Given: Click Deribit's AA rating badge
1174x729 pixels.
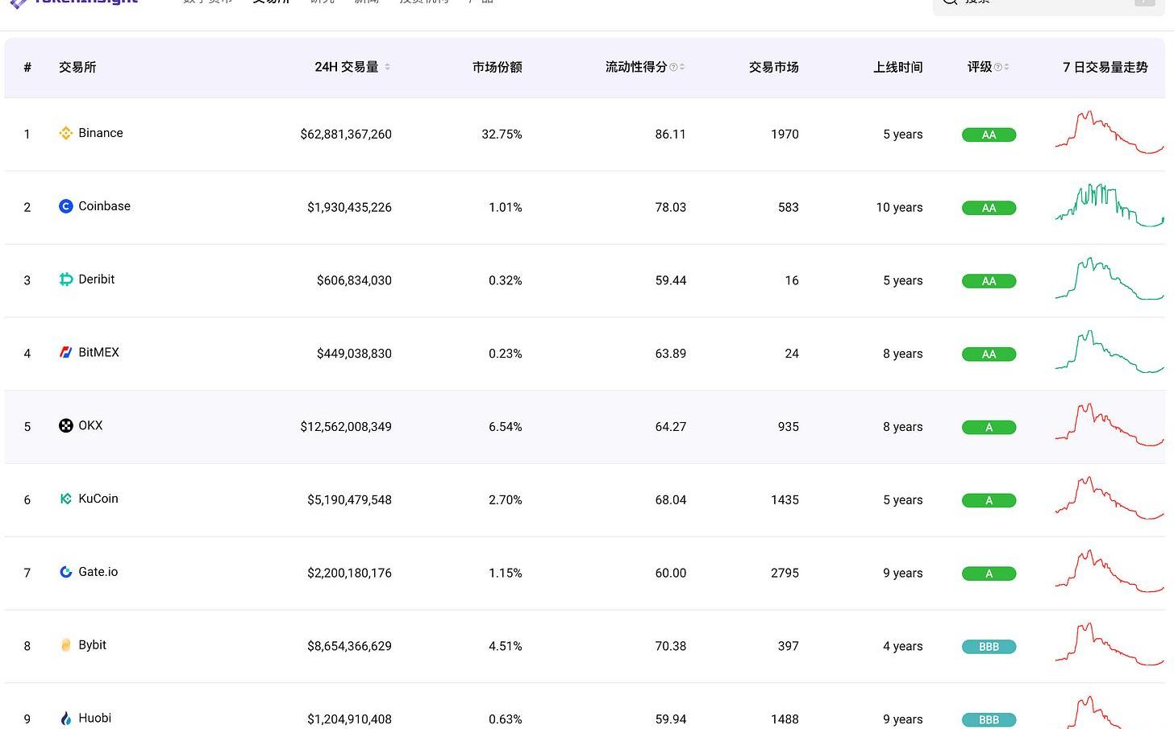Looking at the screenshot, I should click(989, 281).
